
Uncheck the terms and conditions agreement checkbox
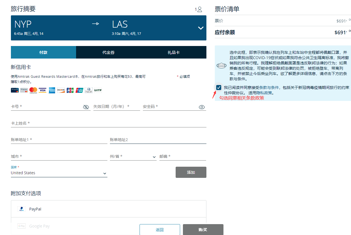pos(219,88)
